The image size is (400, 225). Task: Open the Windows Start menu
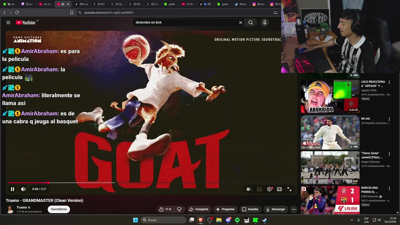(135, 220)
